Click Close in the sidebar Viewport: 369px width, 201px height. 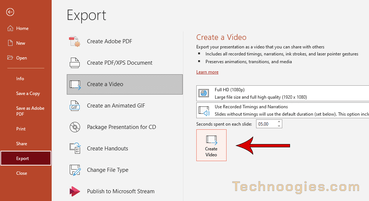[26, 173]
